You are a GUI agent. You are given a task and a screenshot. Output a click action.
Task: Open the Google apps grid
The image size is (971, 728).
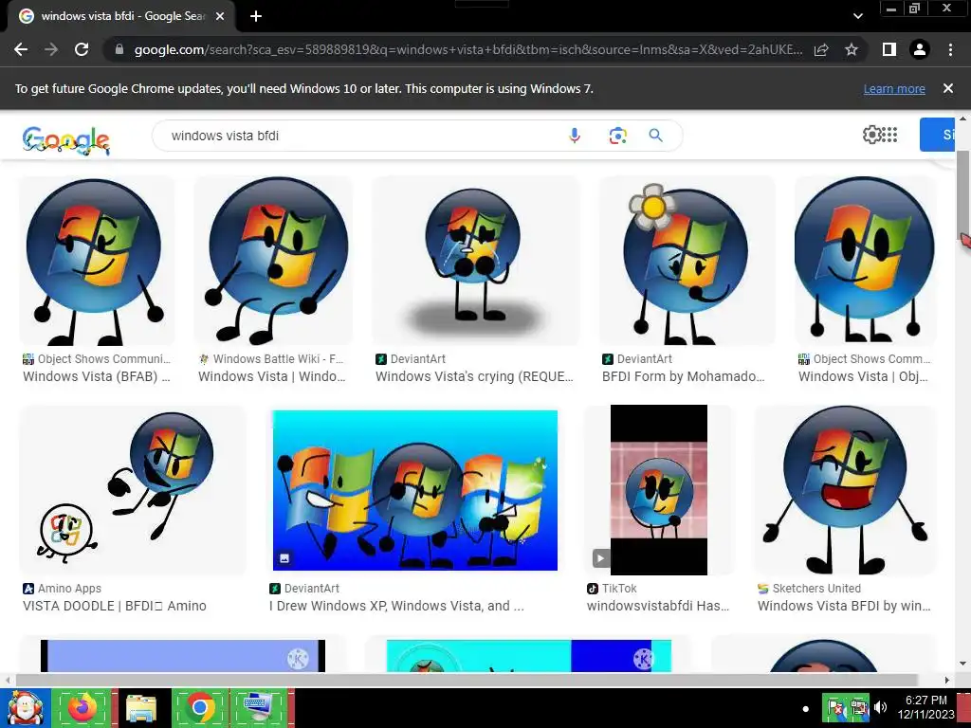pos(889,135)
